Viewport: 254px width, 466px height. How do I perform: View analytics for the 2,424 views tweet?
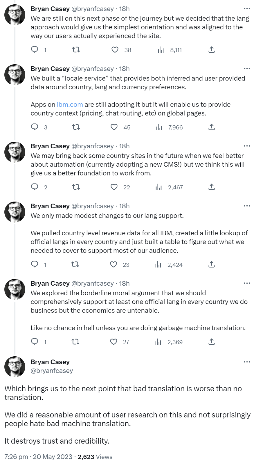(x=158, y=264)
